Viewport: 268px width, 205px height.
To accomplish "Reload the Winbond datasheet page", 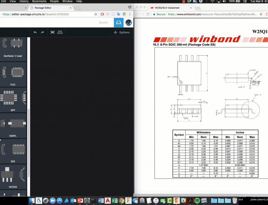I will (x=148, y=14).
